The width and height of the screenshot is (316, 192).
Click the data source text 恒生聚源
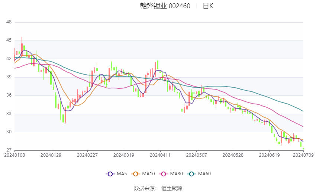tap(172, 188)
